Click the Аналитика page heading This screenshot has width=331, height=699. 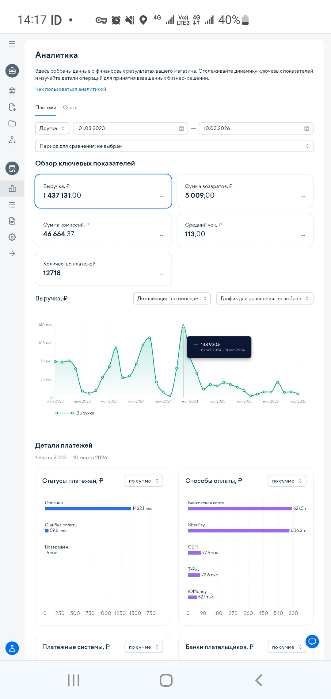click(x=56, y=55)
